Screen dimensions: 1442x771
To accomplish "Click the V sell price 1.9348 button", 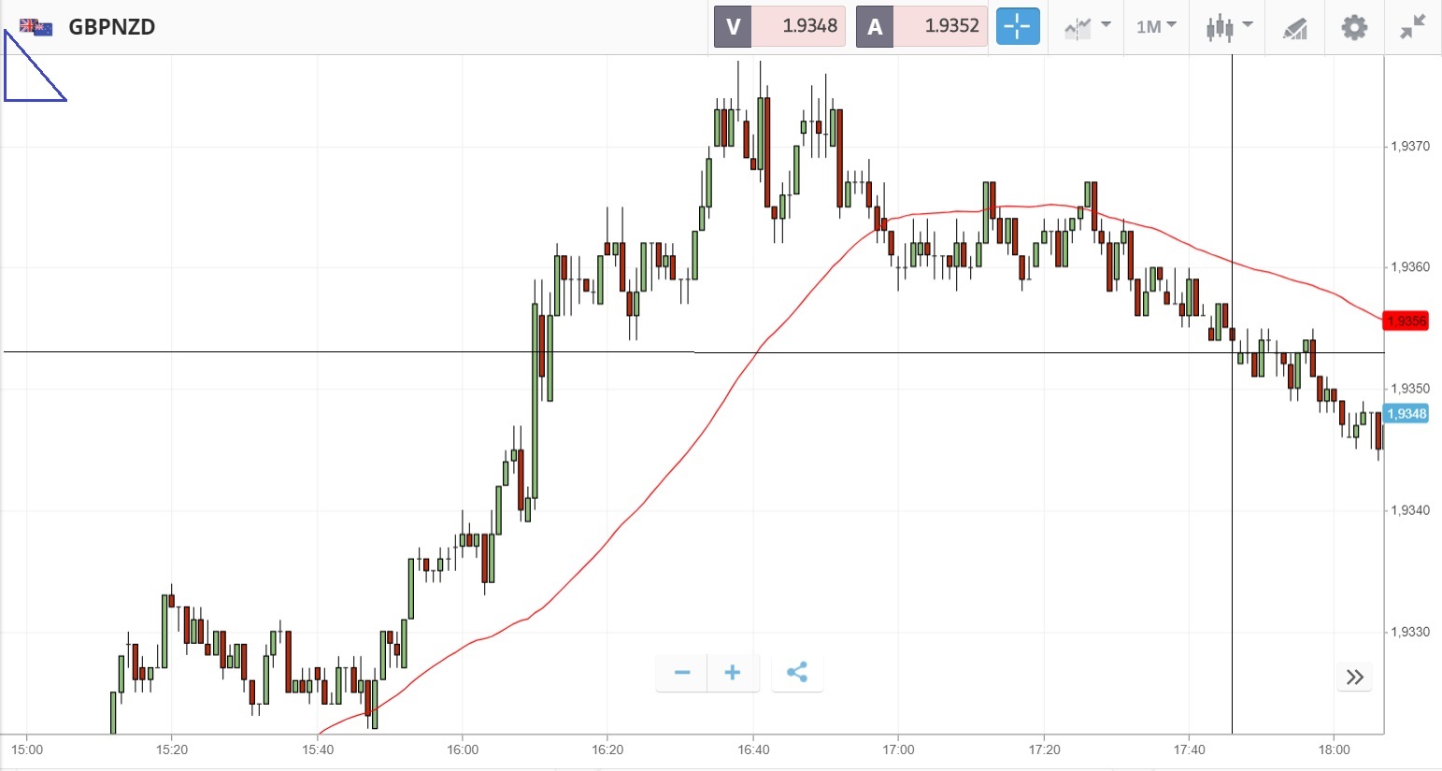I will pyautogui.click(x=779, y=27).
